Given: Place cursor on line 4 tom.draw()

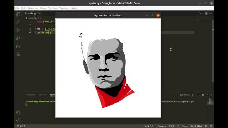Looking at the screenshot, I should tap(43, 32).
